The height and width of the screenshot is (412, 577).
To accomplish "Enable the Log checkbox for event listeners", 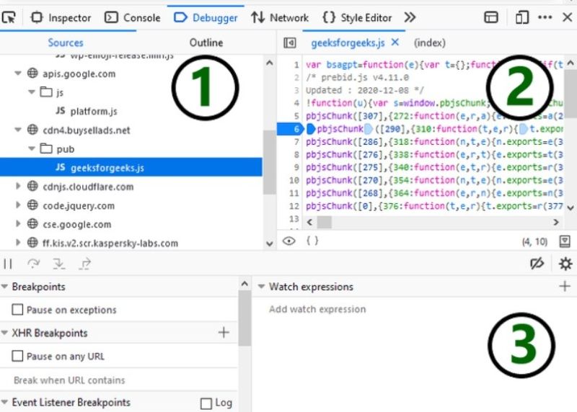I will pos(206,403).
